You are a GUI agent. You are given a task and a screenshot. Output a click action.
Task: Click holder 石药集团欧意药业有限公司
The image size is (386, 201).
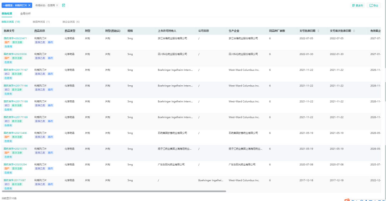(x=172, y=133)
